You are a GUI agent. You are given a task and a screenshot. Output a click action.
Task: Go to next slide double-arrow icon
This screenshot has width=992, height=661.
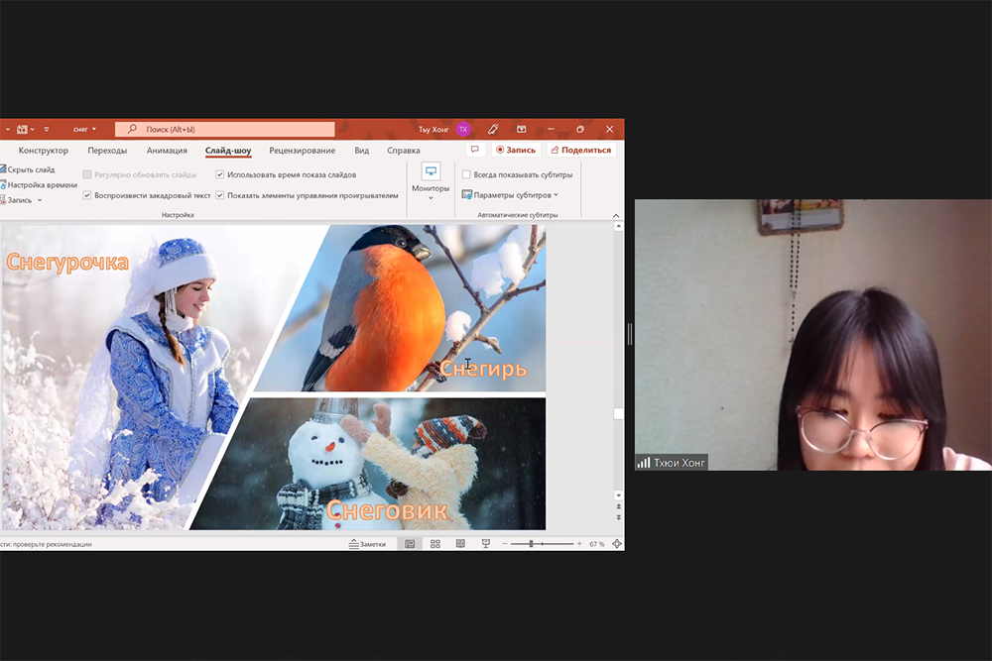pos(618,517)
